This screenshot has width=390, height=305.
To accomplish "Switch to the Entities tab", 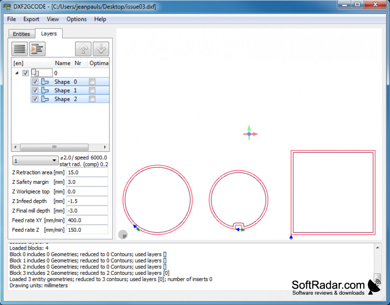I will tap(21, 34).
